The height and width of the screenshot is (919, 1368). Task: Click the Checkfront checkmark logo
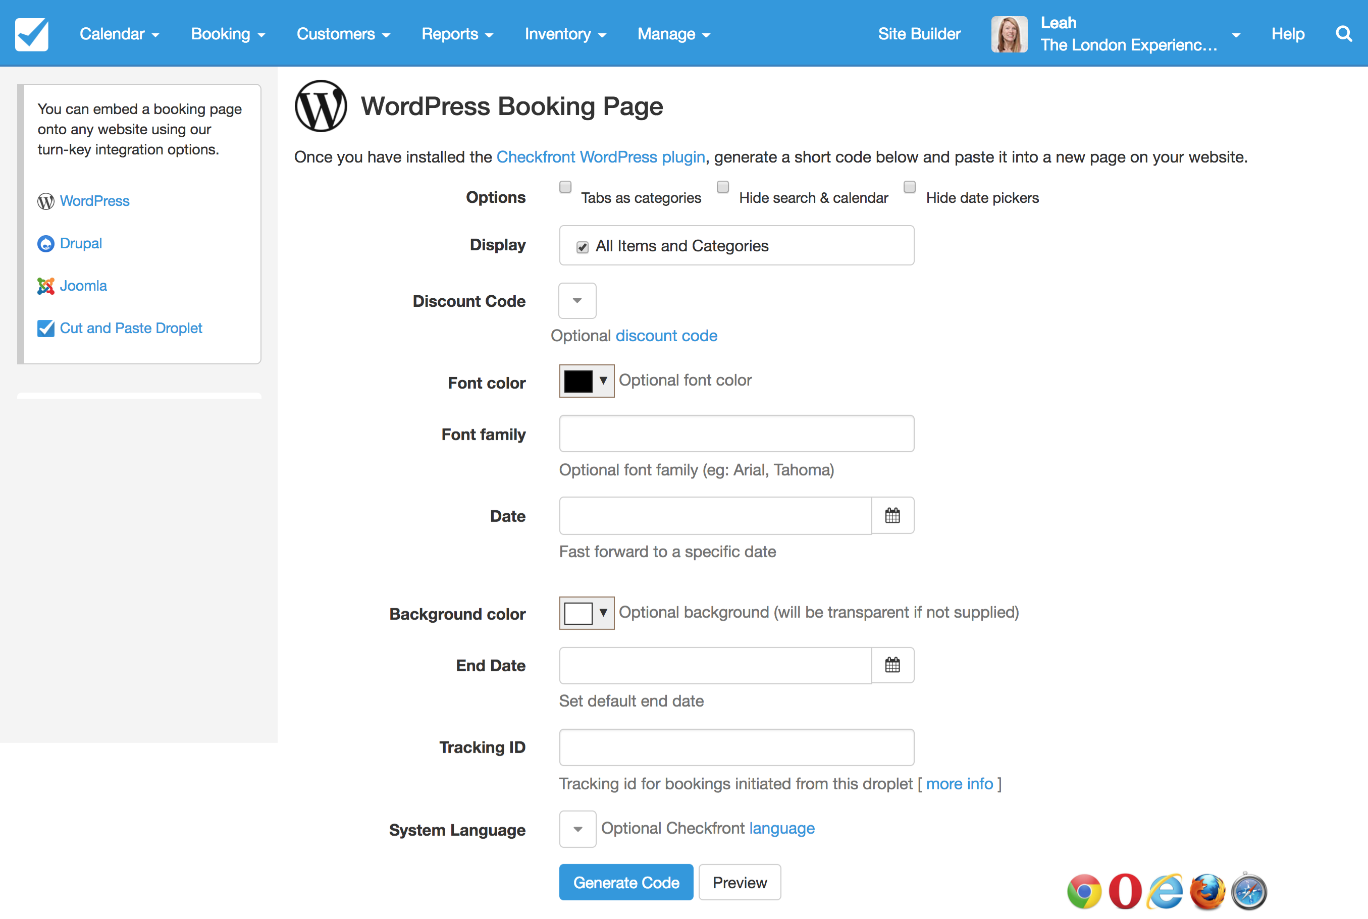(32, 34)
